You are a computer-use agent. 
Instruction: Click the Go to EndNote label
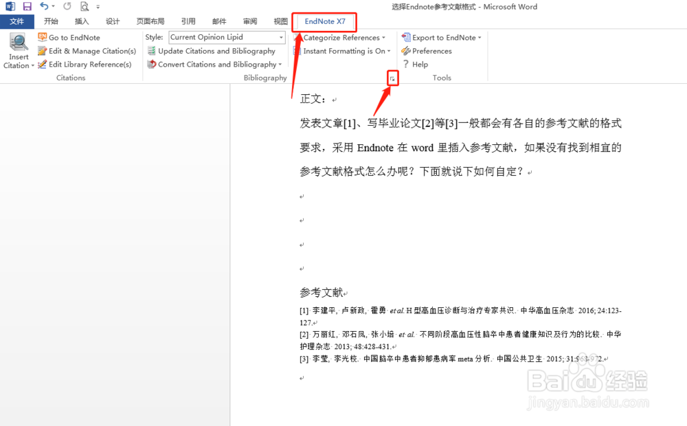(x=74, y=38)
